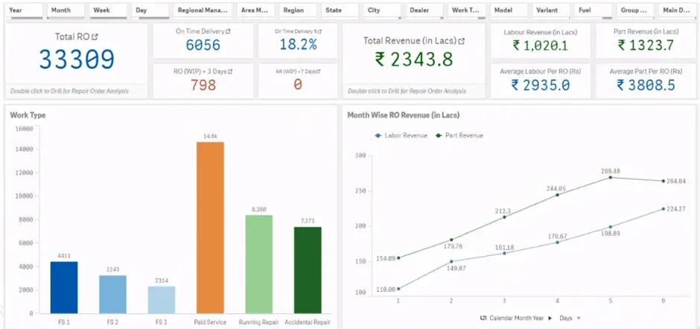
Task: Click the Calendar Month Year drill-down icon
Action: pyautogui.click(x=485, y=318)
